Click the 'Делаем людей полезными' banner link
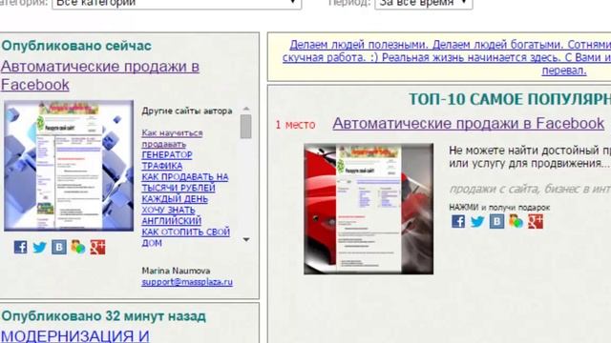 (x=447, y=57)
